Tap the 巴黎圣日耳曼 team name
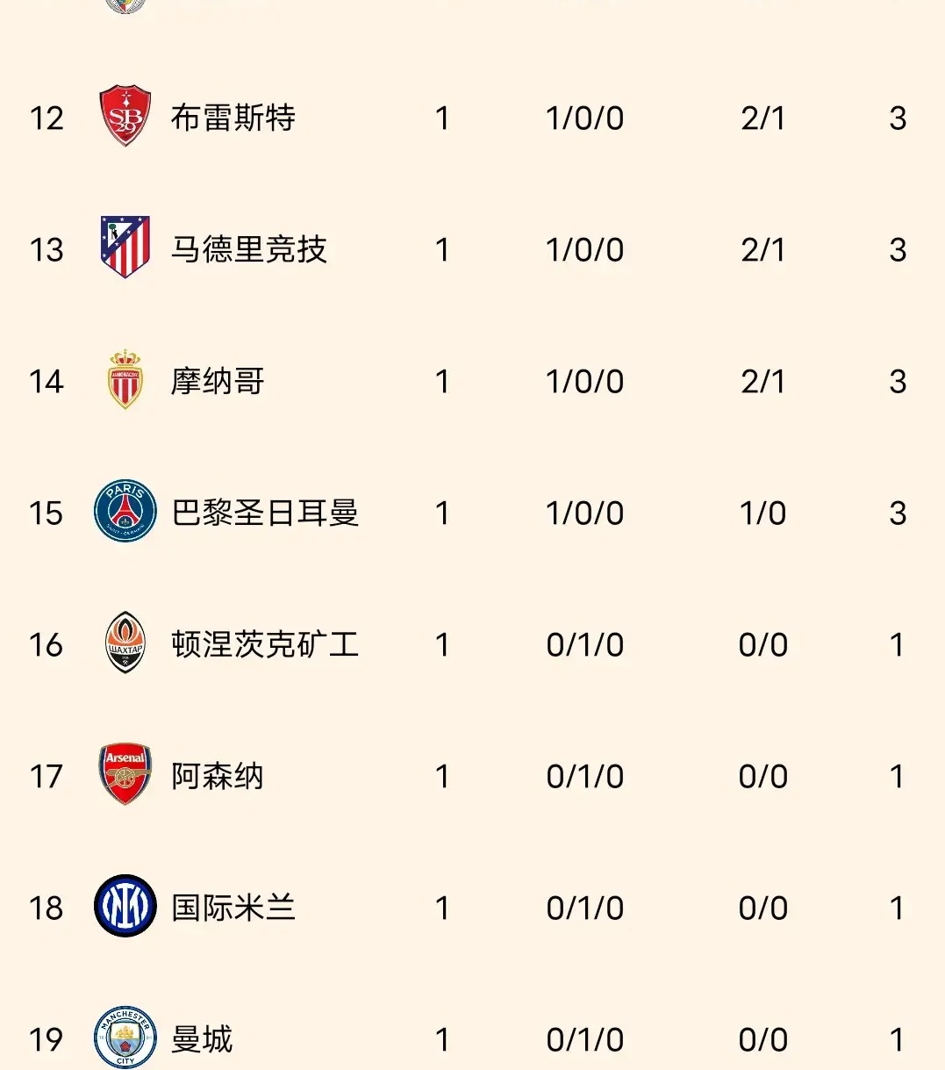Screen dimensions: 945x1070 264,513
